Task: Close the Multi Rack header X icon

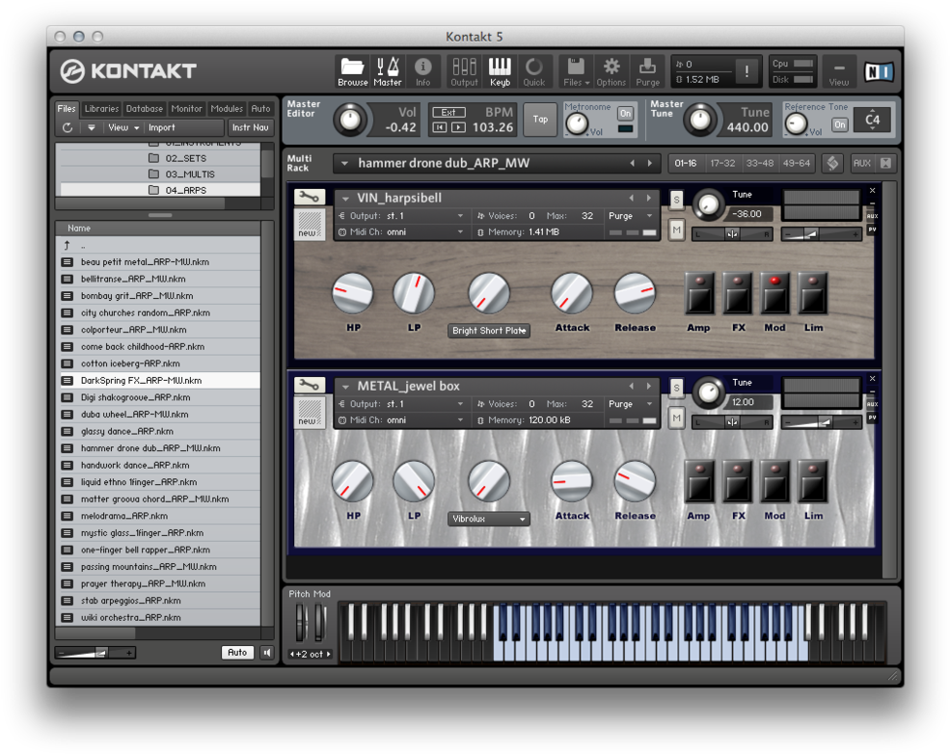Action: click(885, 163)
